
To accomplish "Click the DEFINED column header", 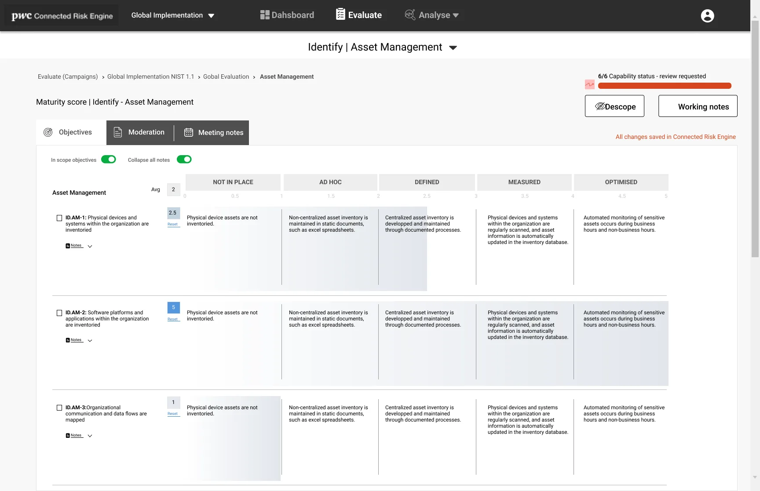I will (x=427, y=182).
